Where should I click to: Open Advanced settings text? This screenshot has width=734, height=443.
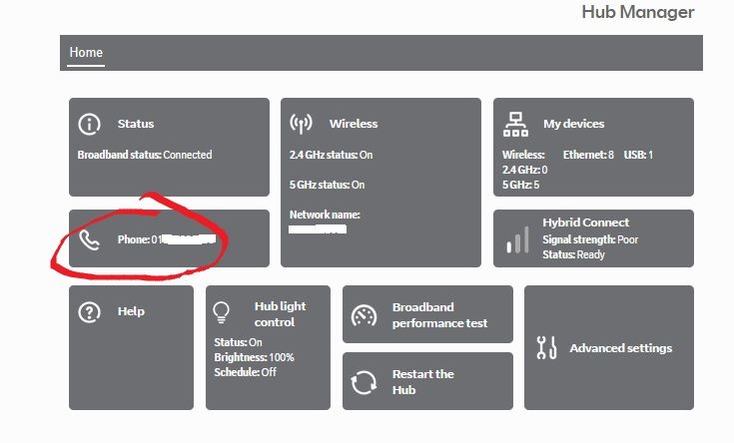click(x=620, y=348)
